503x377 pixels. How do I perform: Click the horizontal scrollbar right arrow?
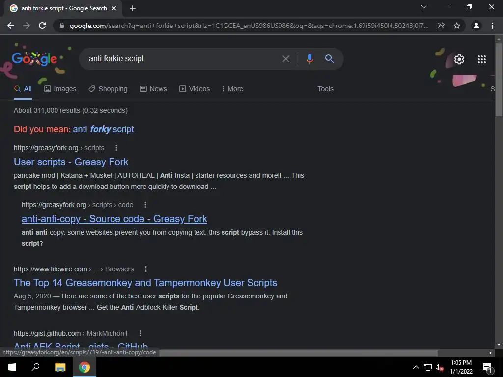pyautogui.click(x=491, y=353)
